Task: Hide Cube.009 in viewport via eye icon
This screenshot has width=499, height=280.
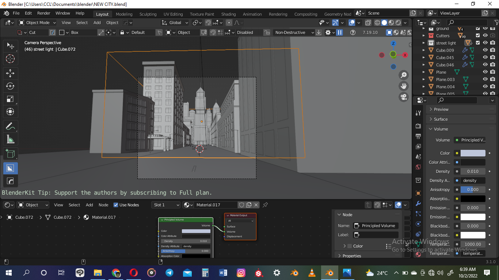Action: coord(485,50)
